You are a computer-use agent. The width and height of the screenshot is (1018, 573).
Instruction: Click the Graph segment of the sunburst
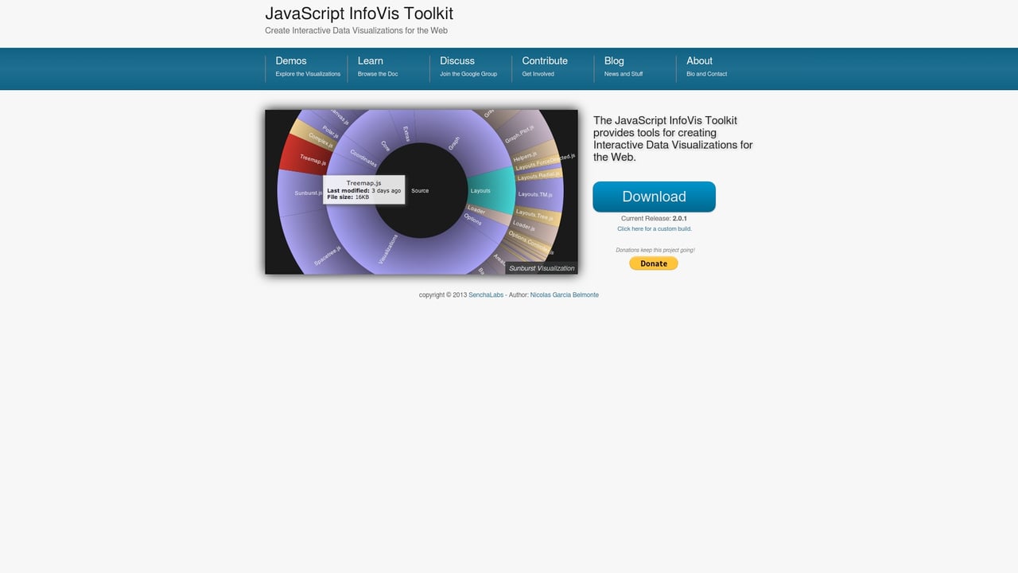point(453,141)
